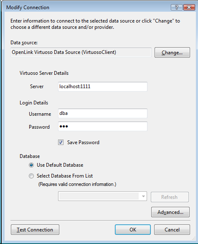The image size is (198, 244).
Task: Confirm with the OK button
Action: coord(133,229)
